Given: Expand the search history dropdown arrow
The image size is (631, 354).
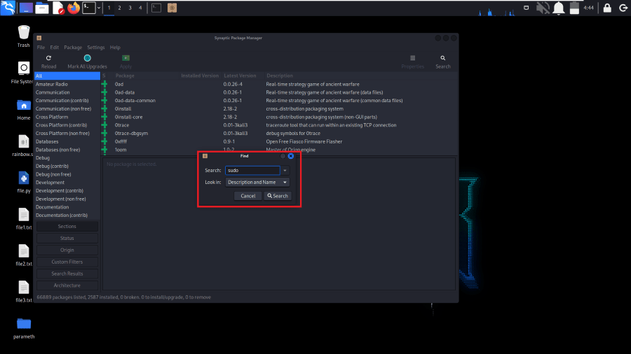Looking at the screenshot, I should coord(285,171).
